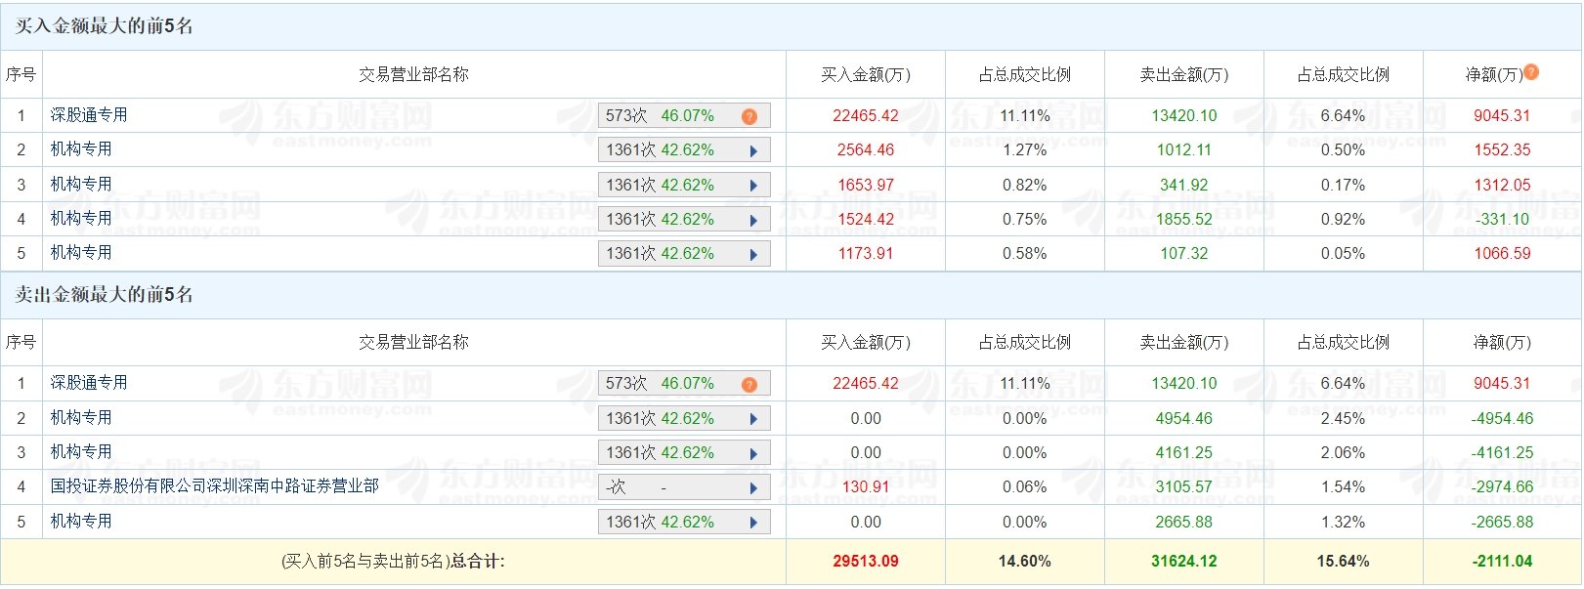Select sell amount 107.32
This screenshot has width=1584, height=589.
tap(1184, 254)
